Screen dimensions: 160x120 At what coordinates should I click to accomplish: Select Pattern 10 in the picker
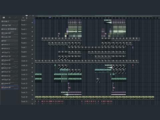click(x=10, y=56)
